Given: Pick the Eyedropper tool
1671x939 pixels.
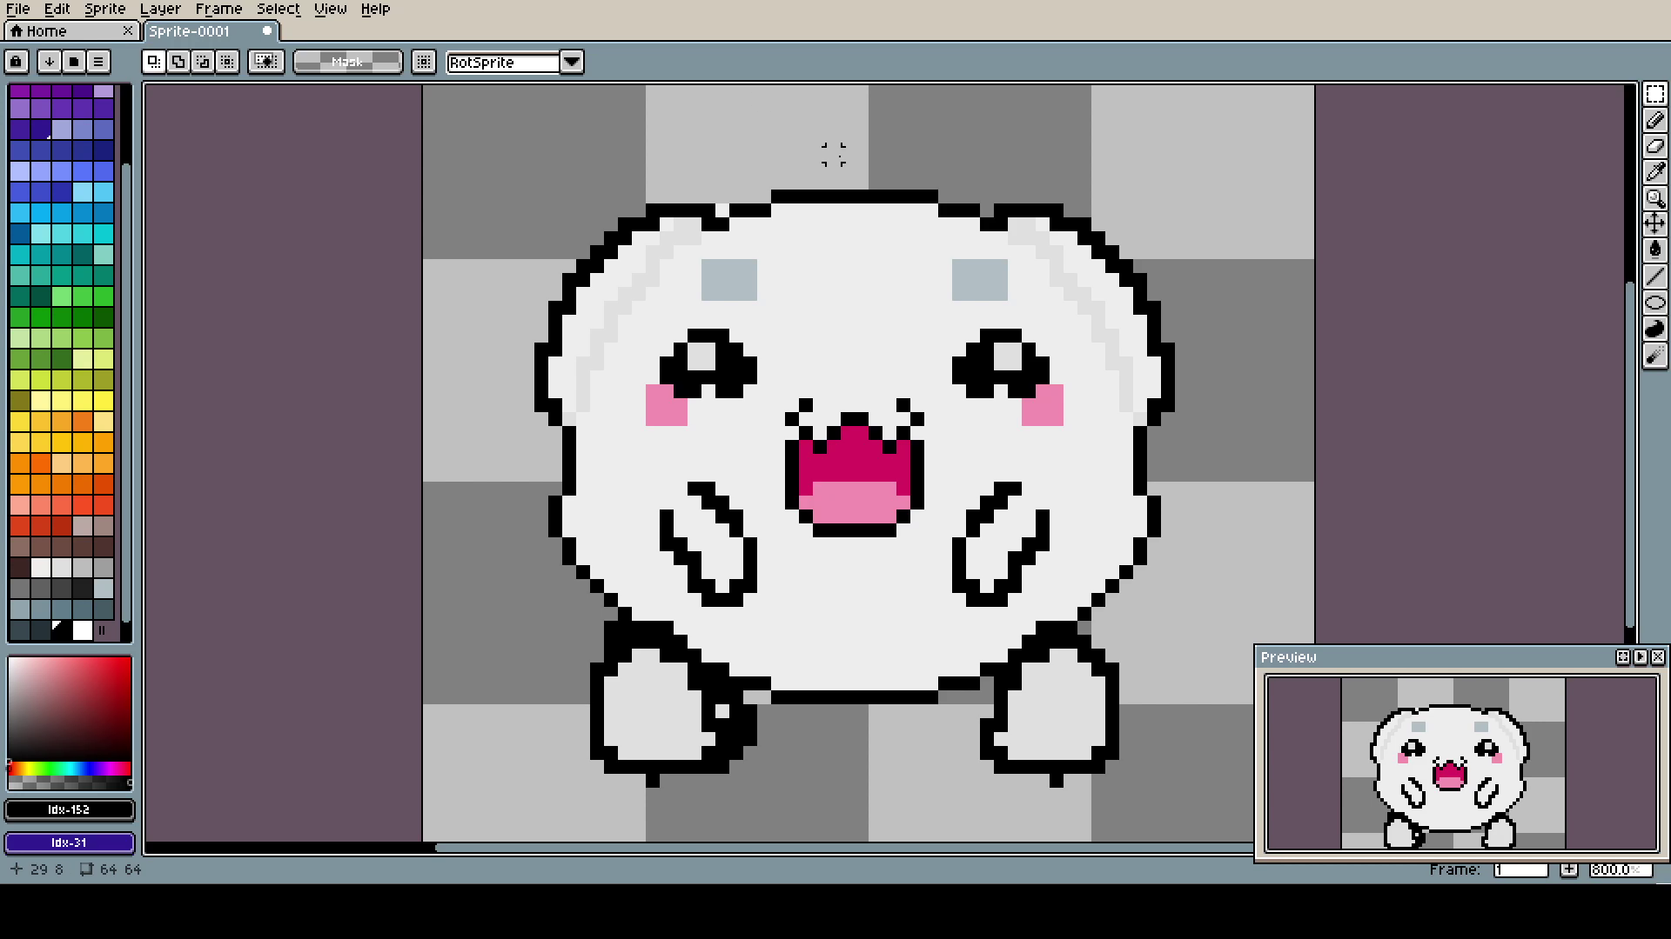Looking at the screenshot, I should [x=1654, y=172].
